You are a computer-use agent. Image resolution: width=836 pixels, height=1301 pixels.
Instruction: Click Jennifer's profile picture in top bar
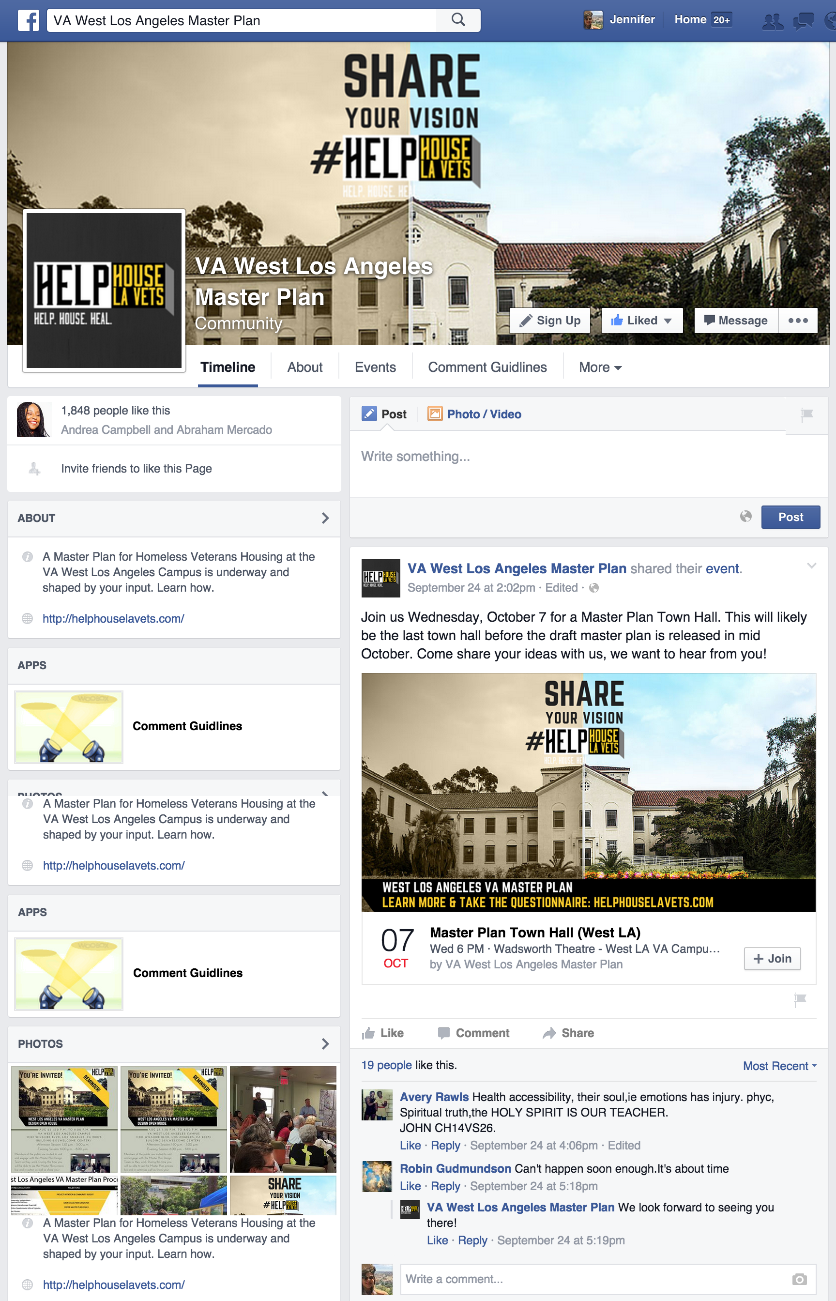coord(593,20)
